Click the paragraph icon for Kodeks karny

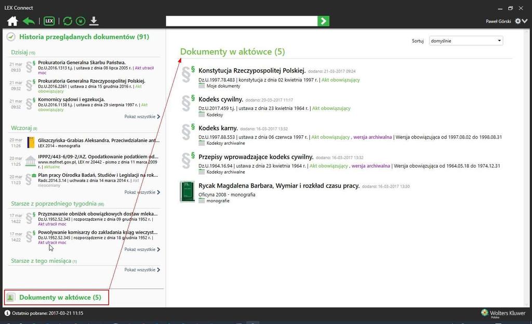pos(188,132)
